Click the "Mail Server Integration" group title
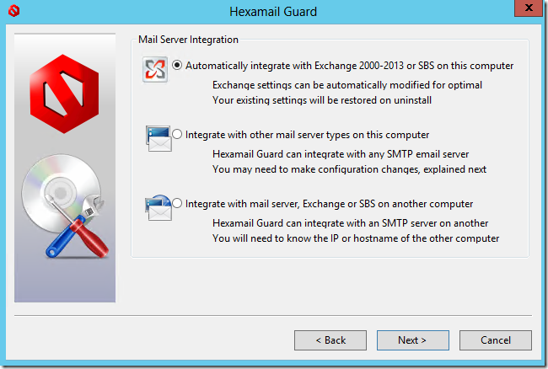 click(x=188, y=40)
